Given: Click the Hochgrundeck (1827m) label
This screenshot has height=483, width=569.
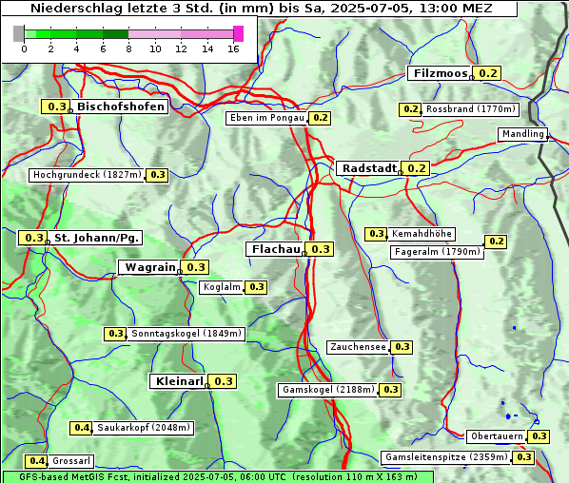Looking at the screenshot, I should click(87, 175).
